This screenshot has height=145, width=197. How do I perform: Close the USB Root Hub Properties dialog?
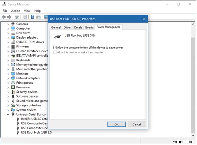click(144, 19)
